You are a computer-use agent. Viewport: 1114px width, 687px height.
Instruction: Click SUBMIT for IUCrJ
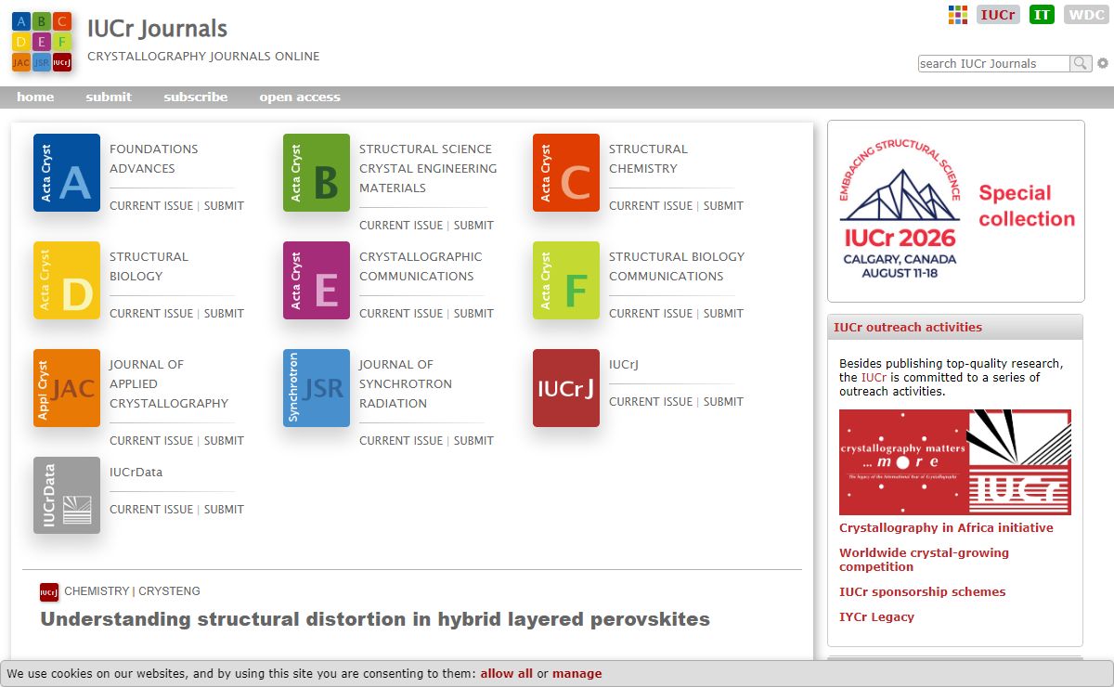point(723,402)
